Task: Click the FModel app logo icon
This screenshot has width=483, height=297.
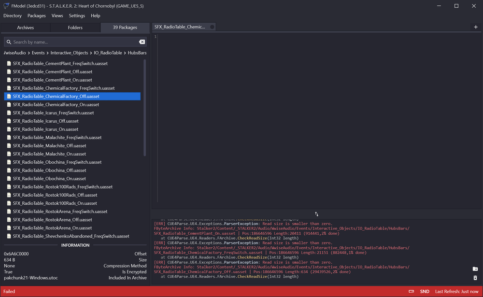Action: coord(6,6)
